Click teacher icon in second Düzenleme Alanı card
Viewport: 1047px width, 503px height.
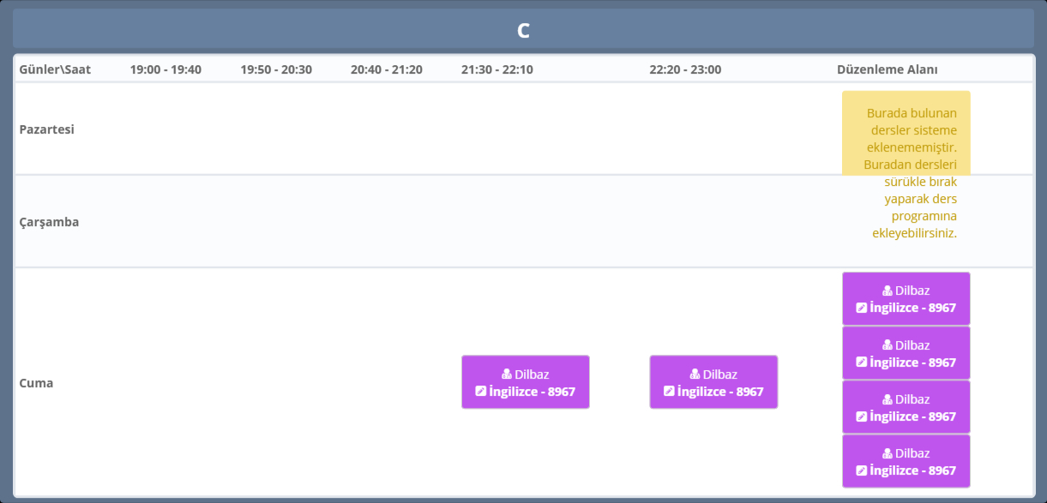pyautogui.click(x=888, y=345)
